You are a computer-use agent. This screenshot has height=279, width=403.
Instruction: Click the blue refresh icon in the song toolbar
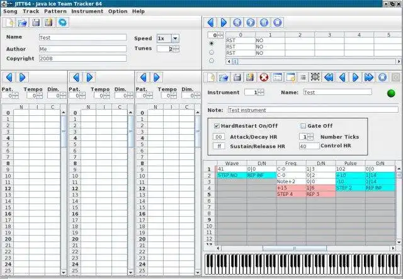coord(62,23)
